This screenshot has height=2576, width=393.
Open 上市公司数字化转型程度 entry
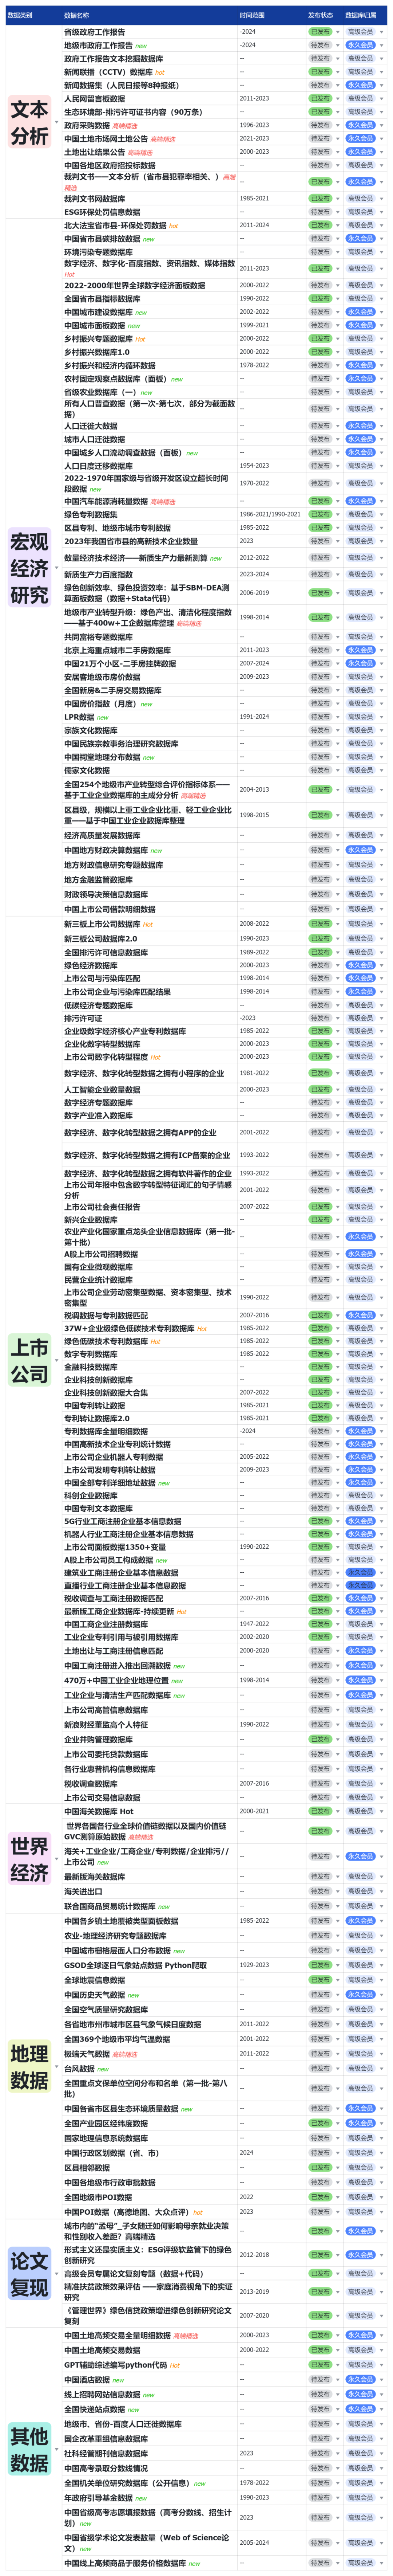tap(106, 1057)
